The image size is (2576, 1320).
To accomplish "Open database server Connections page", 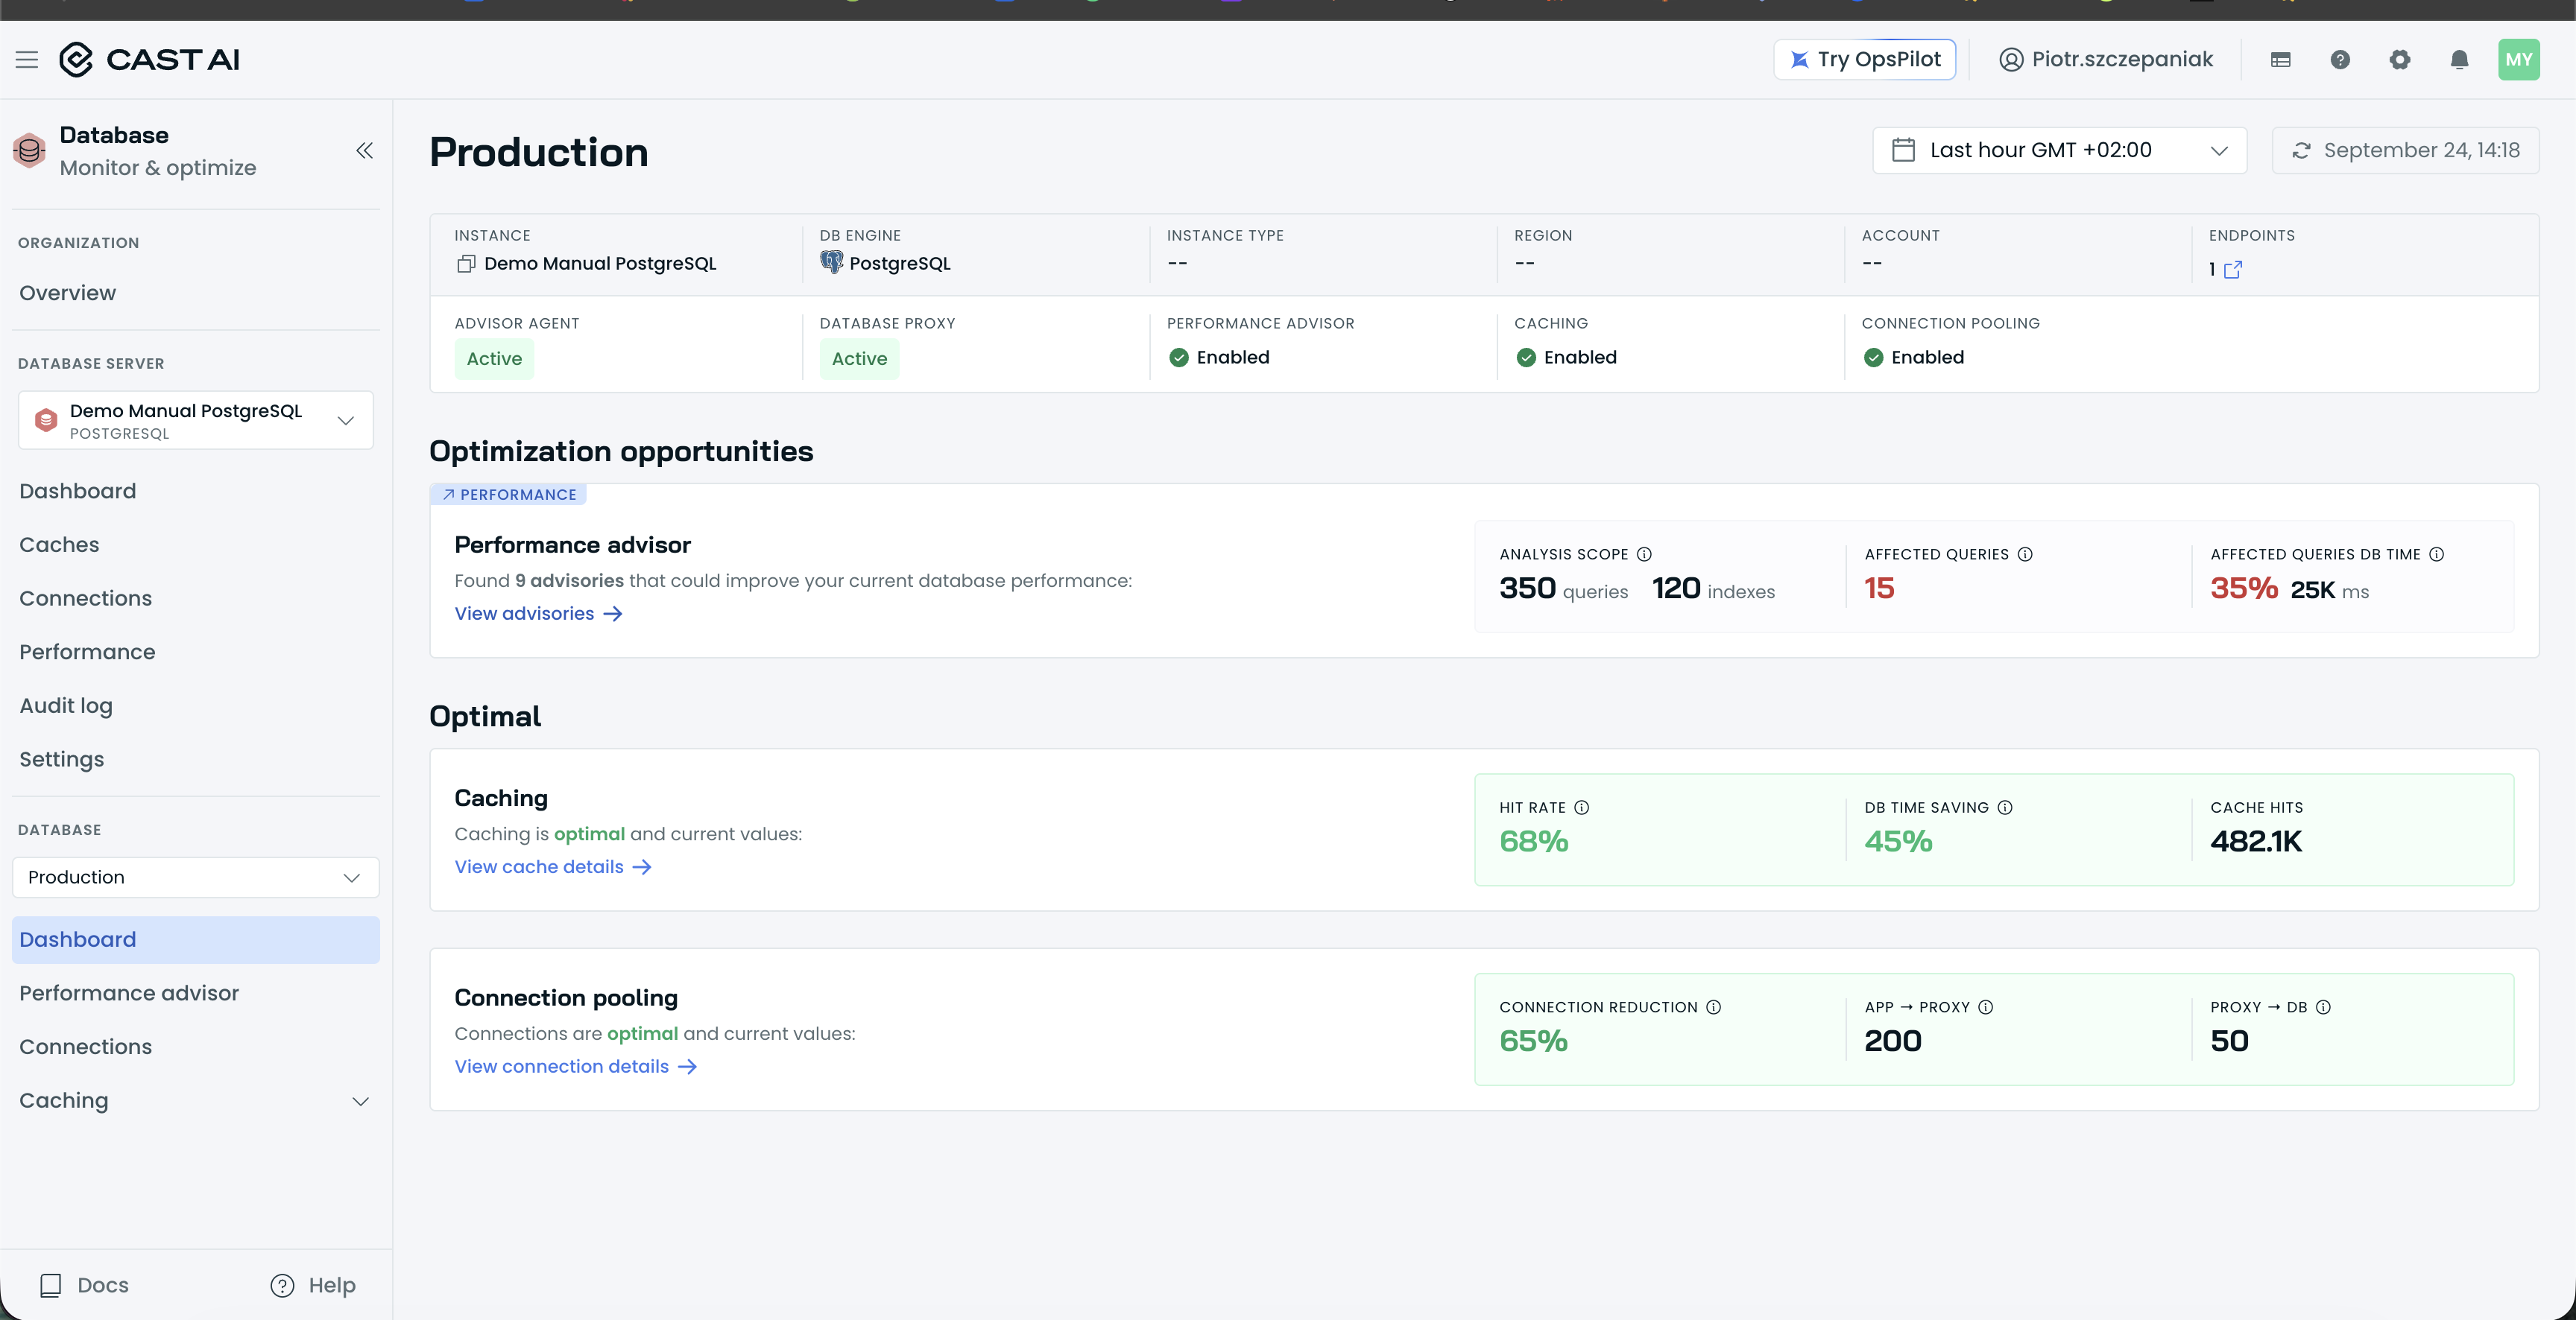I will click(86, 597).
